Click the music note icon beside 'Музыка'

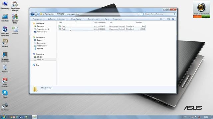[x=35, y=49]
